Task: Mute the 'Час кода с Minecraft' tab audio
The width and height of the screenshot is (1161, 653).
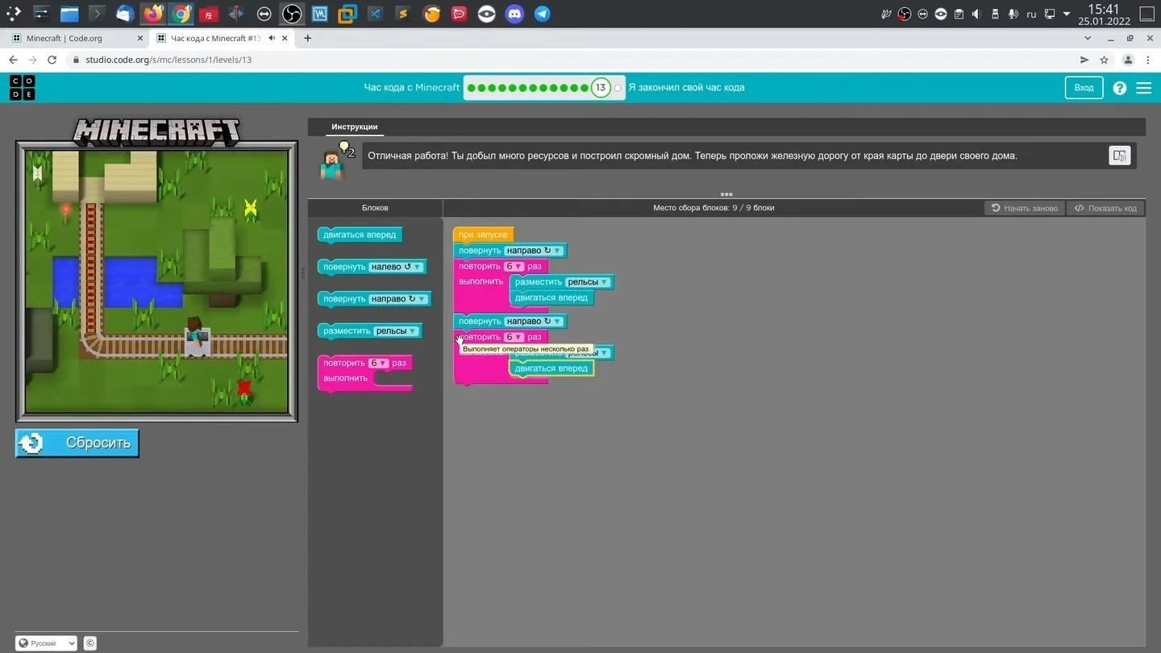Action: (x=273, y=38)
